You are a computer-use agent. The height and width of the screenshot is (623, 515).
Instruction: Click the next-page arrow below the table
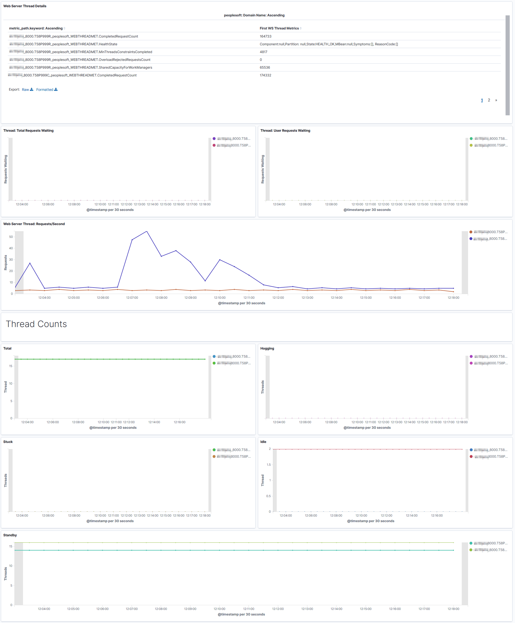coord(497,100)
